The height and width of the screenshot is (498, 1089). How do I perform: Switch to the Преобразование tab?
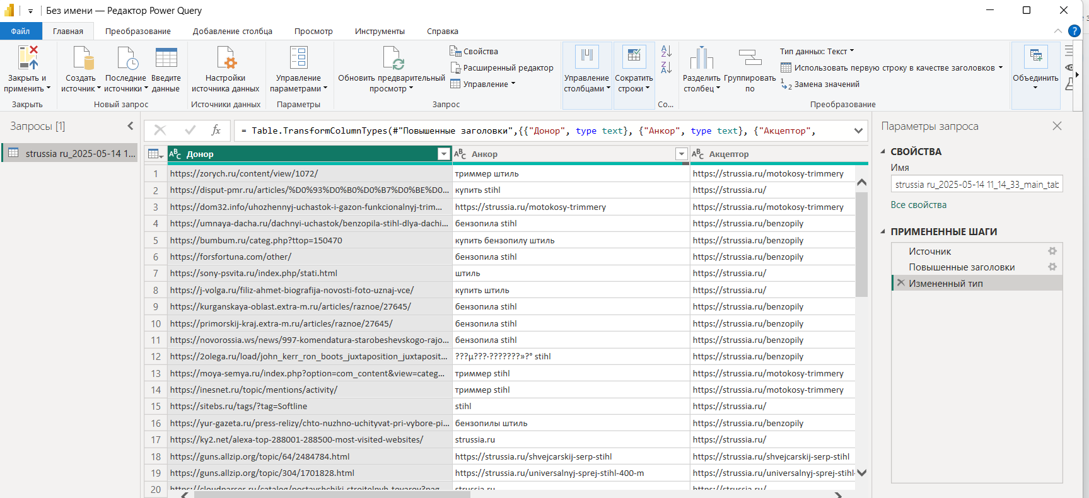click(x=137, y=32)
